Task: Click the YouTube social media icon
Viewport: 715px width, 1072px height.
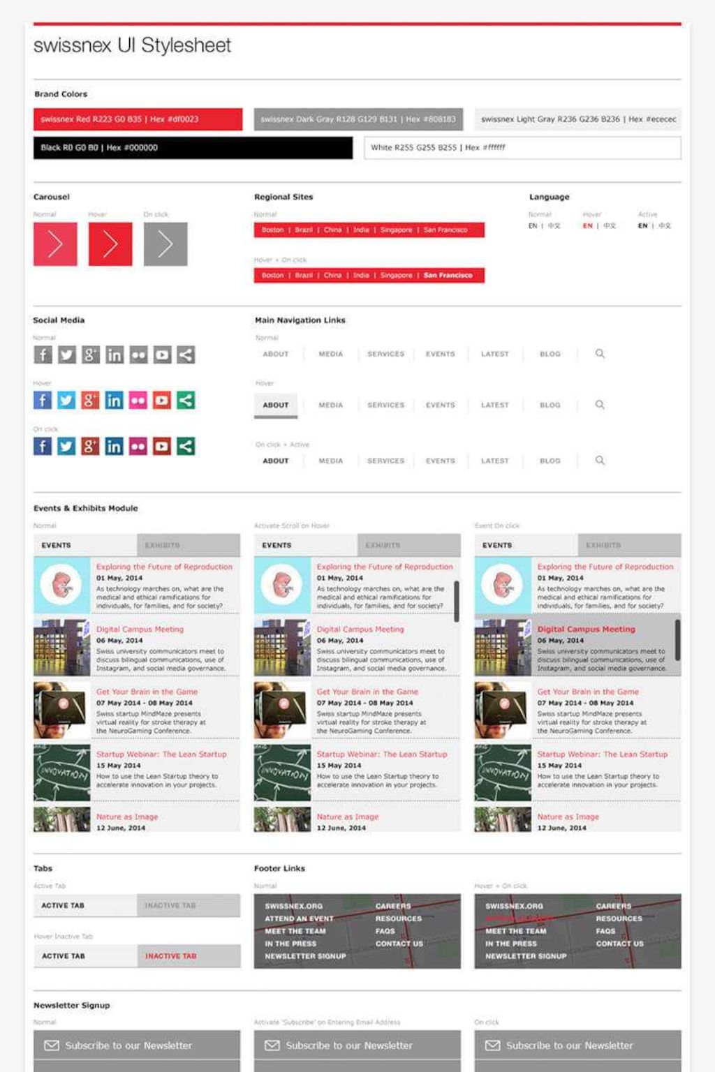Action: pos(162,355)
